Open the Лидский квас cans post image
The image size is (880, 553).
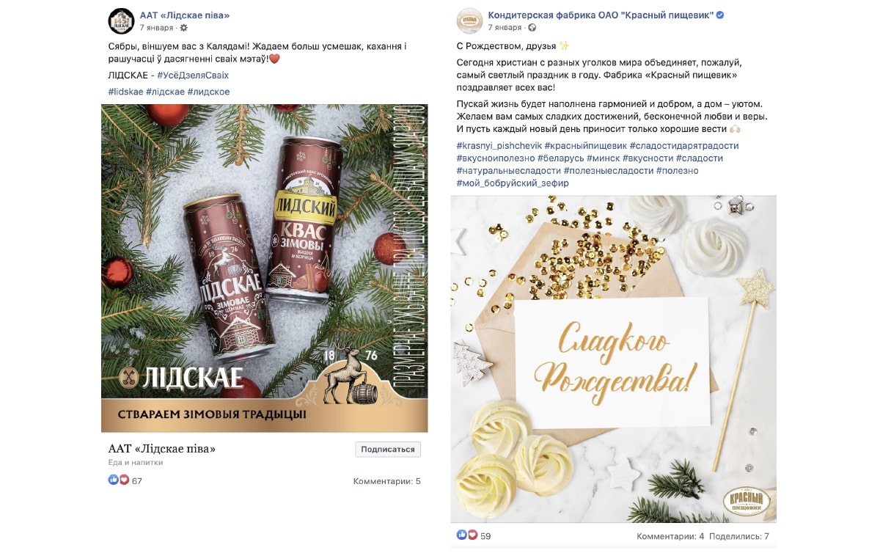[x=264, y=268]
